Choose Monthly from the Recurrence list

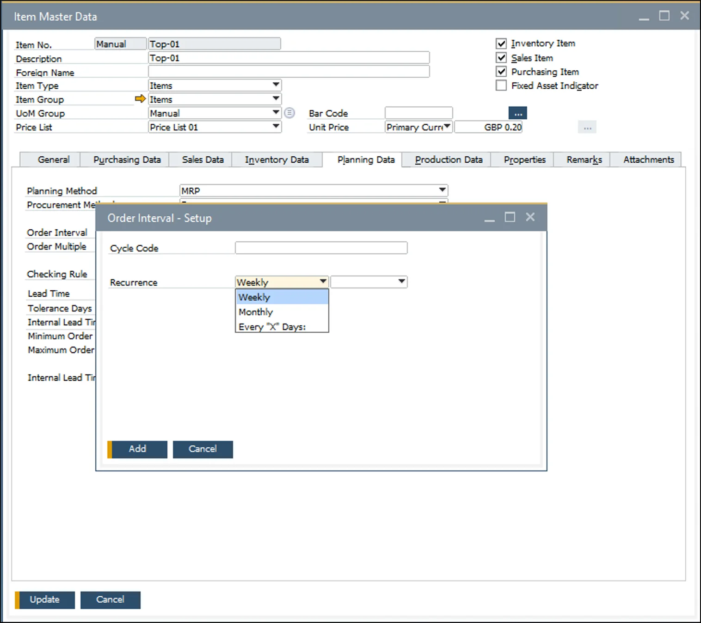[x=282, y=312]
